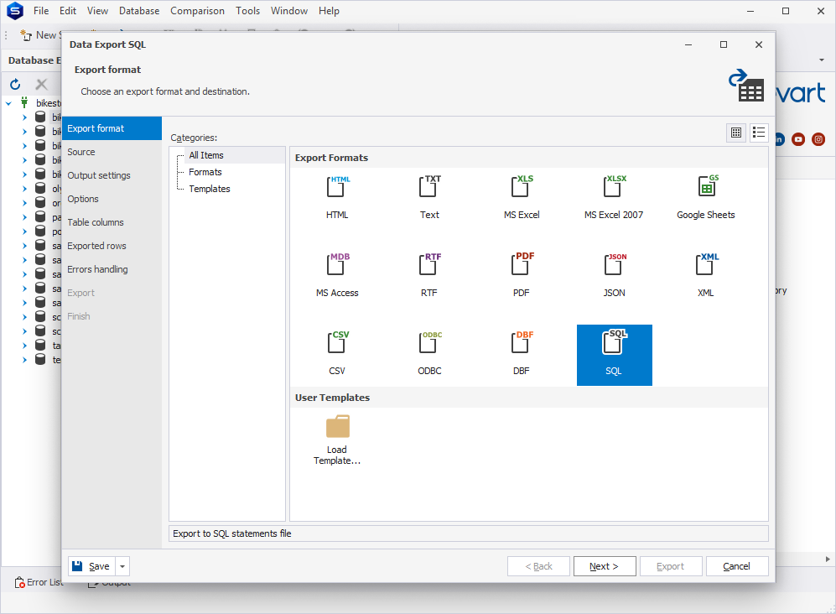Open the Save button dropdown arrow
Viewport: 836px width, 614px height.
coord(122,566)
